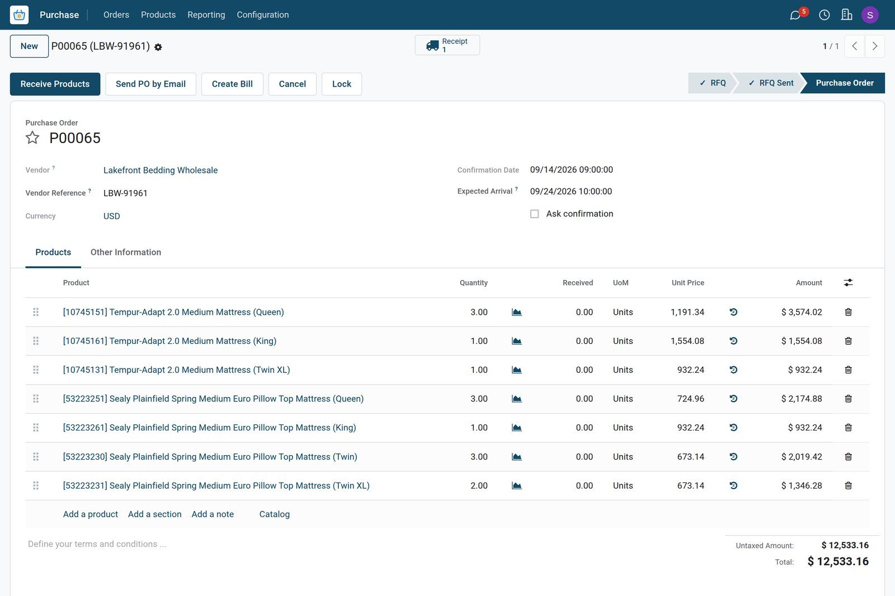Switch to the Other Information tab
The image size is (895, 596).
126,252
